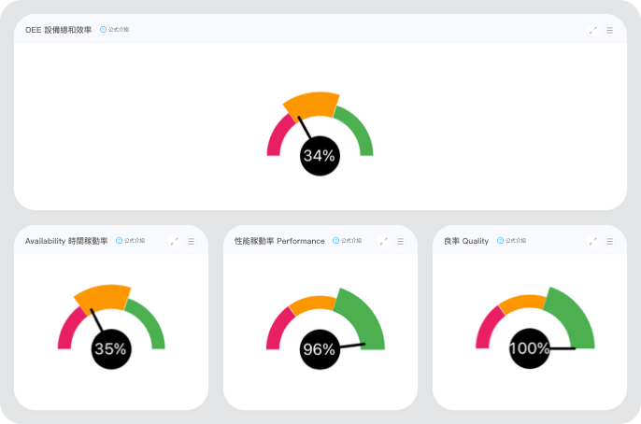This screenshot has height=424, width=641.
Task: Click the 96% value on Performance gauge
Action: pyautogui.click(x=319, y=349)
